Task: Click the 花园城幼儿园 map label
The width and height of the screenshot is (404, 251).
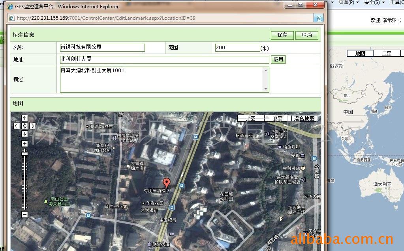Action: pyautogui.click(x=226, y=197)
